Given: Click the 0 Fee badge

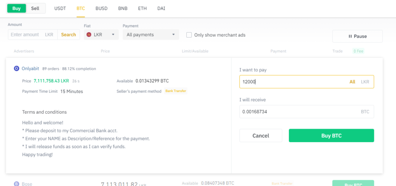Looking at the screenshot, I should click(x=358, y=51).
